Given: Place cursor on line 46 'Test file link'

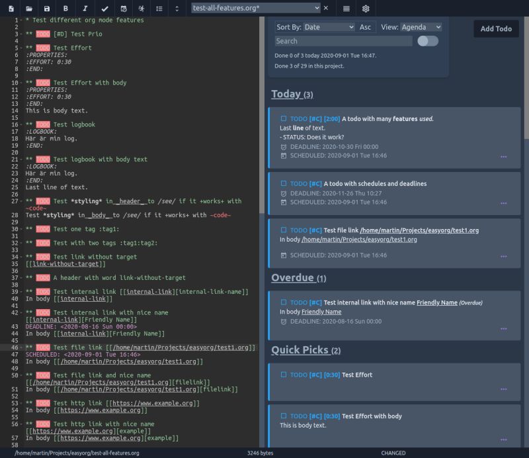Looking at the screenshot, I should [x=141, y=347].
